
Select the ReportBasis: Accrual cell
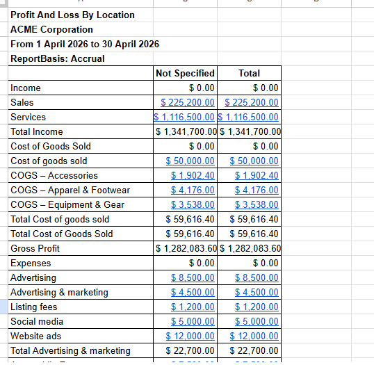81,58
